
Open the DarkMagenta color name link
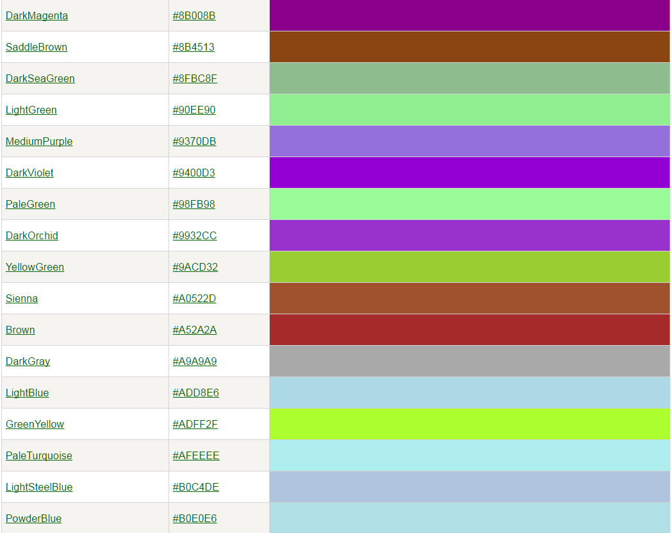(37, 16)
